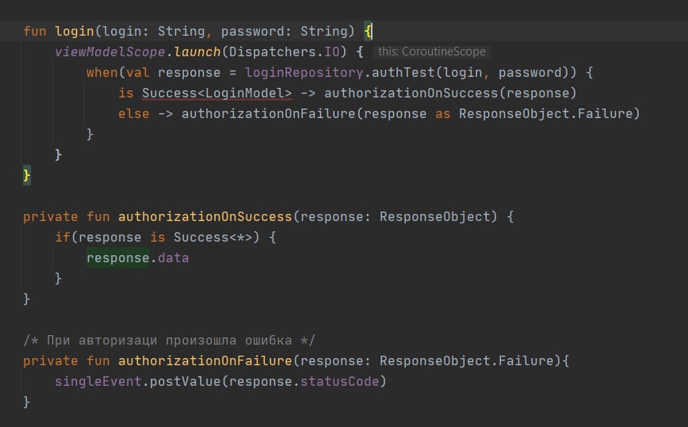Click 'ResponseObject.Failure' cast in else branch
Viewport: 688px width, 427px height.
(546, 113)
